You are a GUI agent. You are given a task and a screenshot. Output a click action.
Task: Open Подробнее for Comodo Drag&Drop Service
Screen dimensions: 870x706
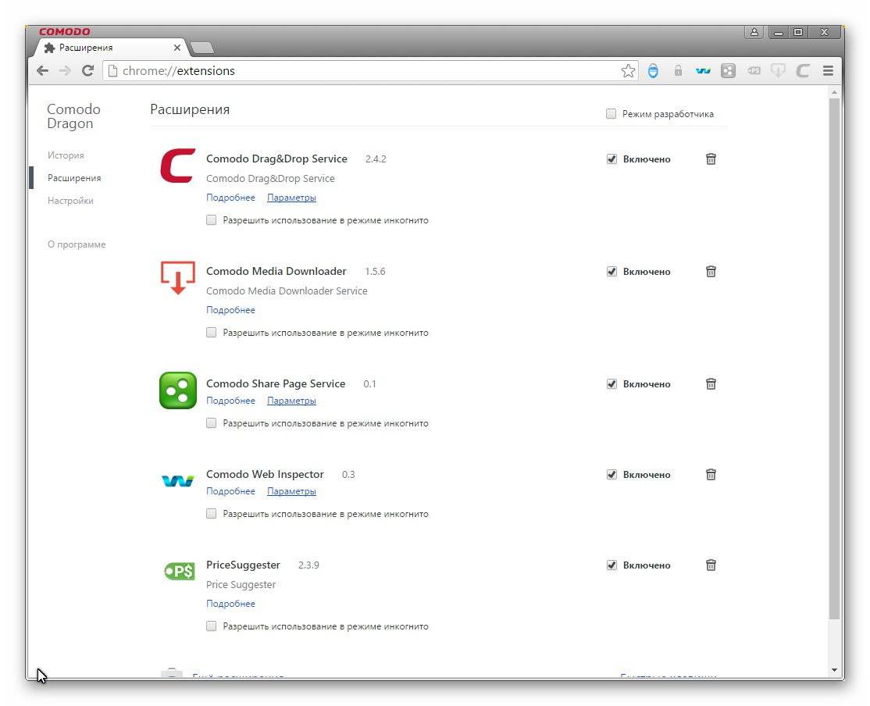(x=230, y=198)
